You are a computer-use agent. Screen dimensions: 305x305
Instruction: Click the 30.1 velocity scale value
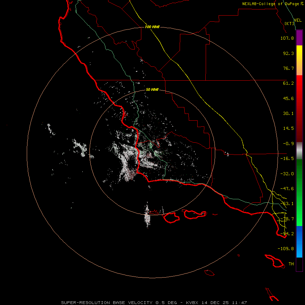point(288,114)
